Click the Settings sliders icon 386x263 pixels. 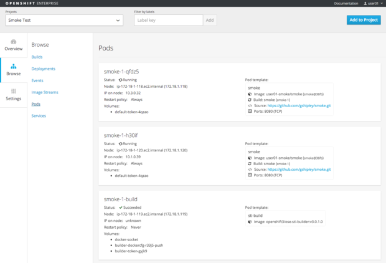point(14,92)
